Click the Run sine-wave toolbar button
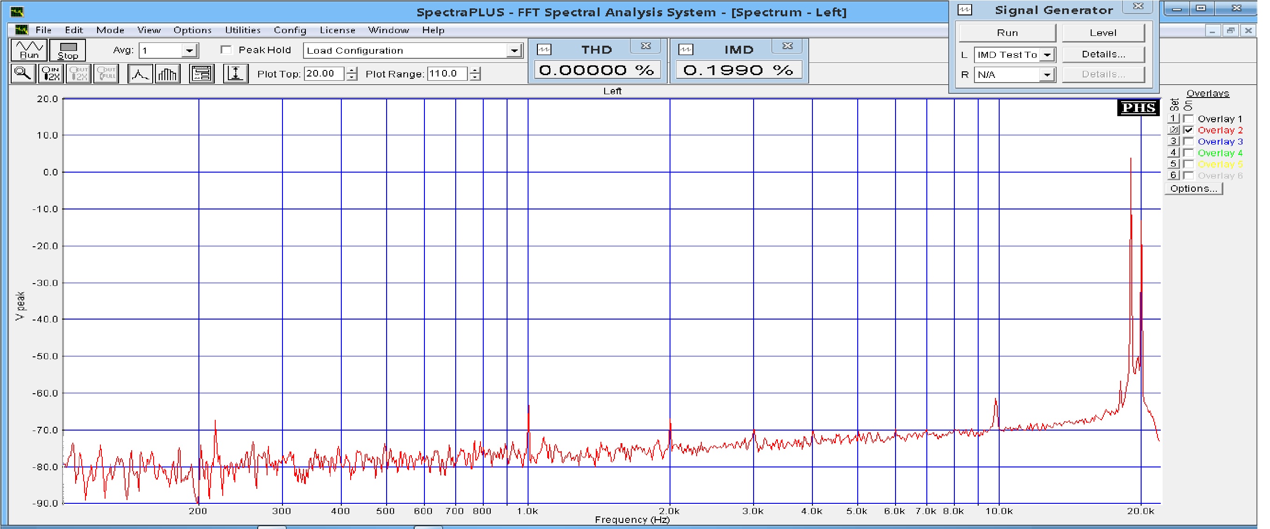The width and height of the screenshot is (1270, 529). tap(29, 50)
